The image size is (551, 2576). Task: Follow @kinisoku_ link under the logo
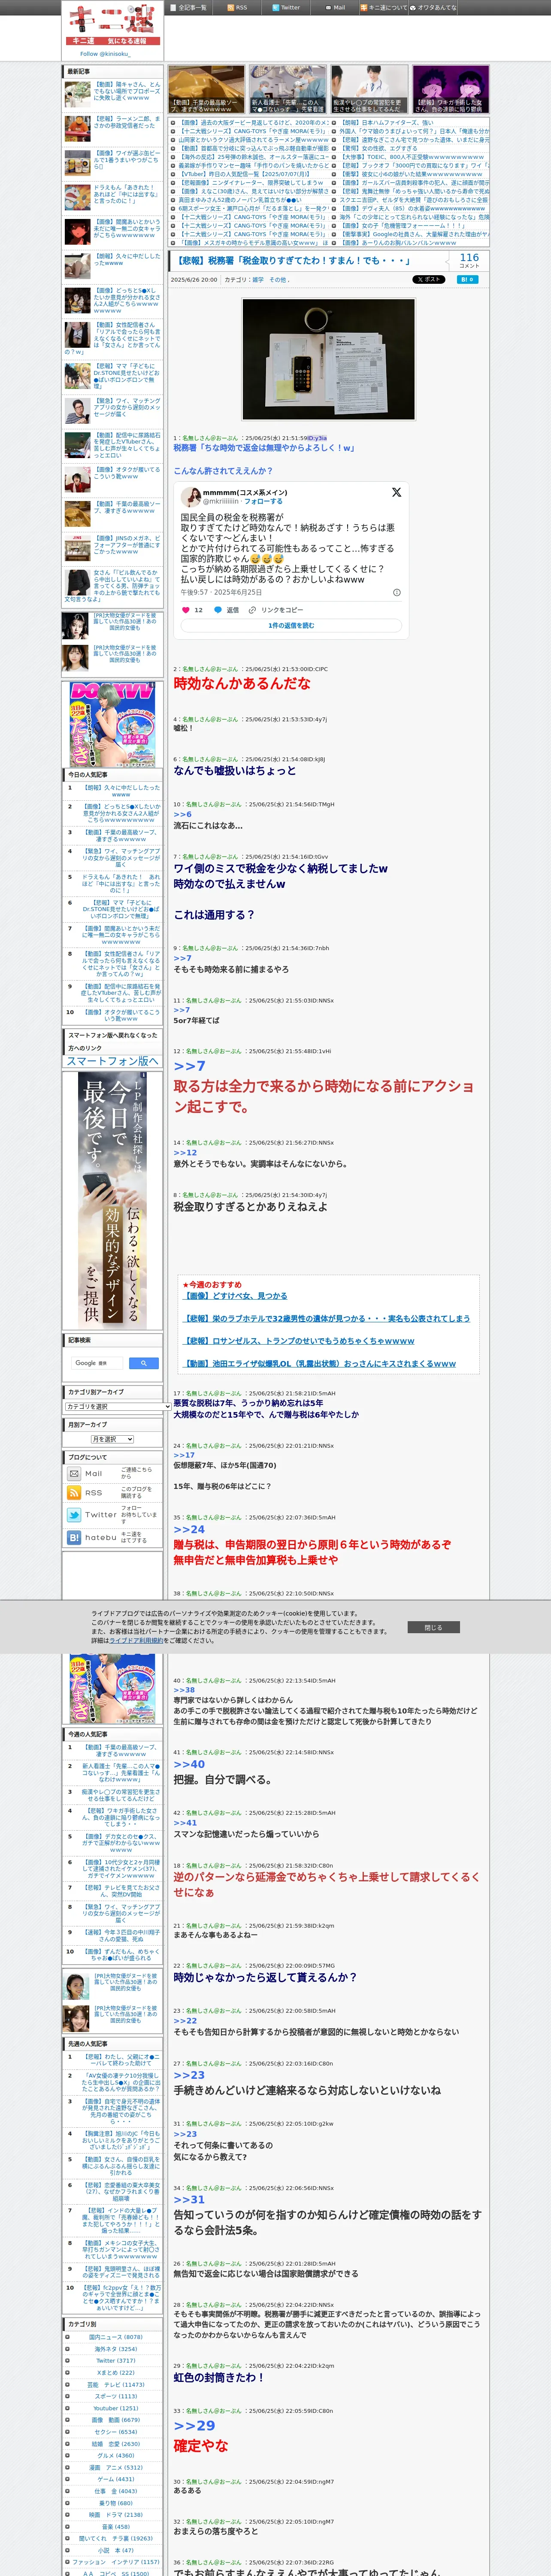105,54
